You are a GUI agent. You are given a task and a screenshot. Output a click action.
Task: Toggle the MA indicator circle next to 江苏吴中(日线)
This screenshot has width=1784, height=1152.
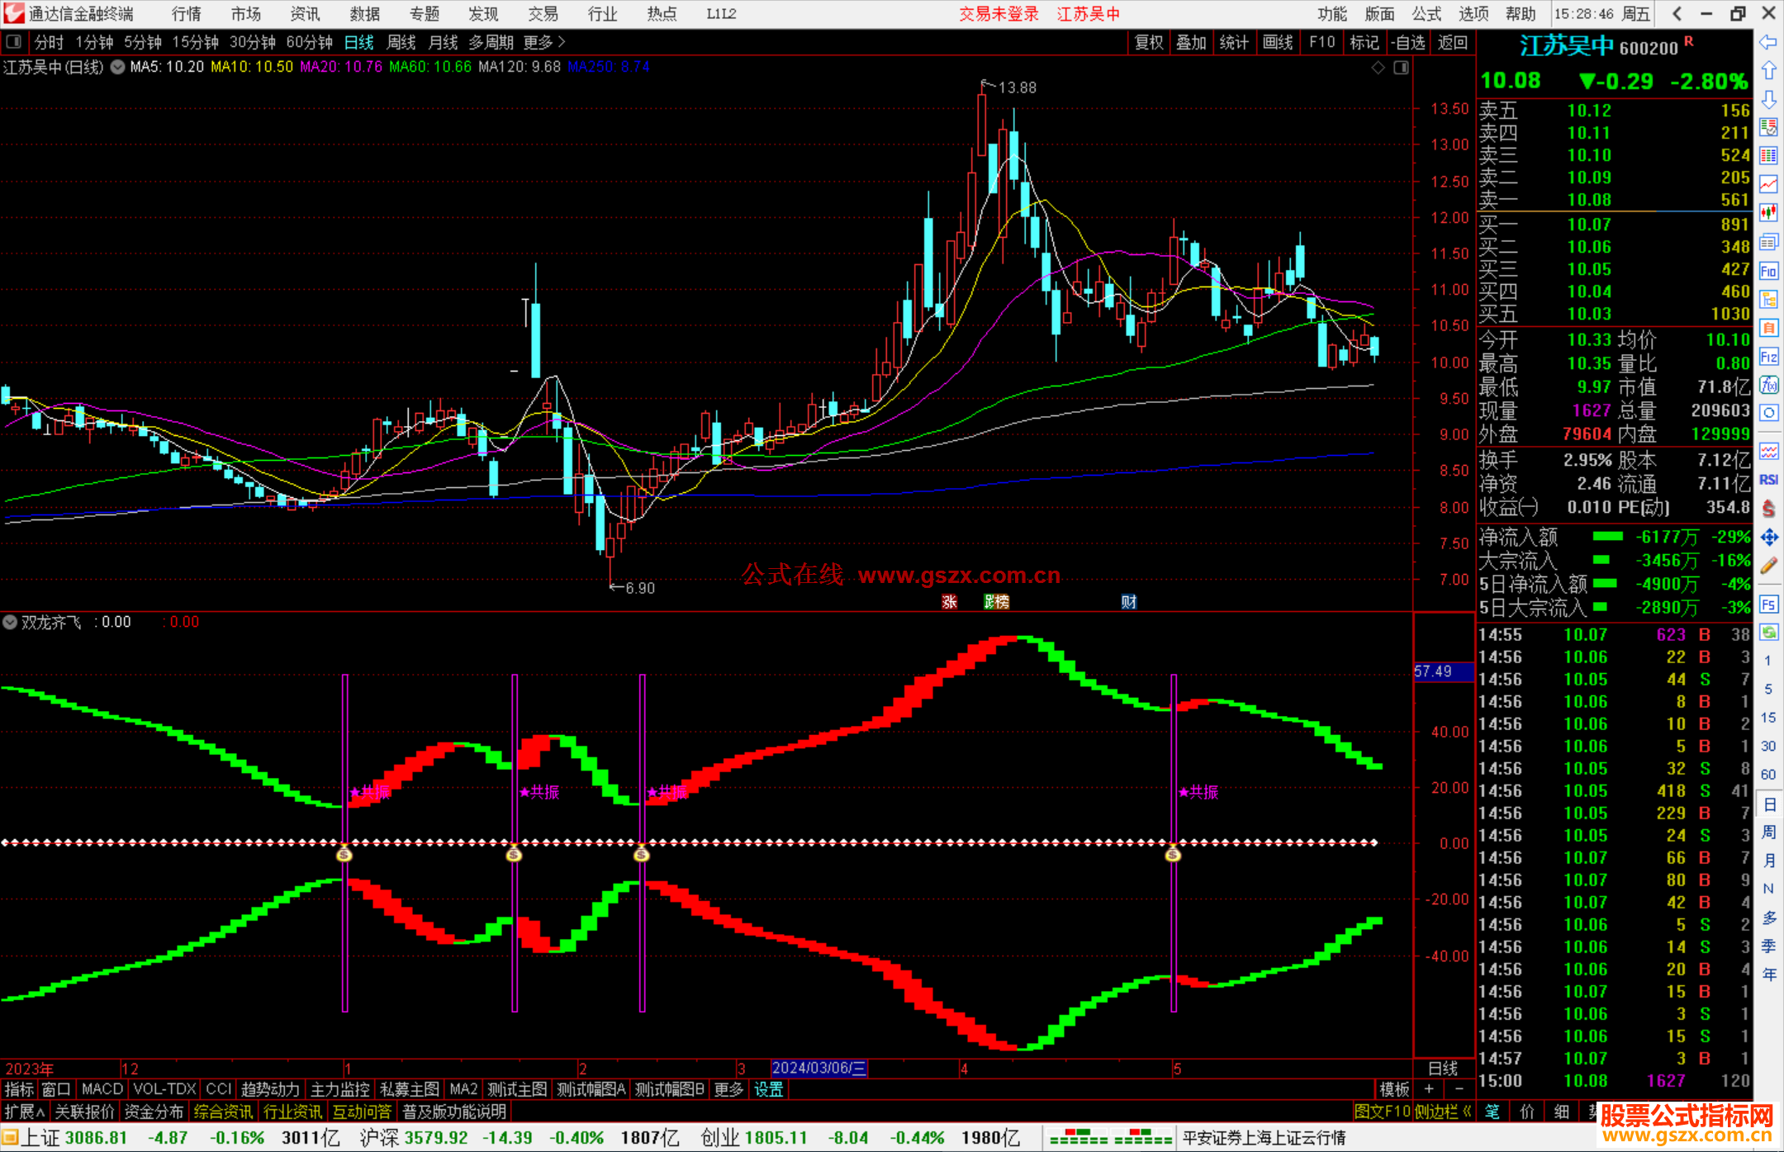click(x=118, y=67)
